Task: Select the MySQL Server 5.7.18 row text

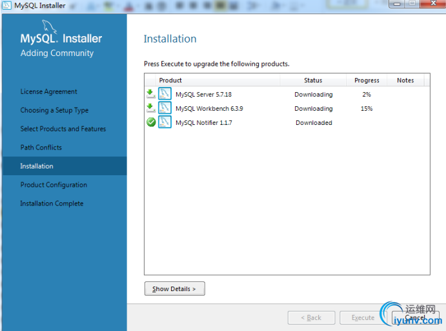Action: click(204, 94)
